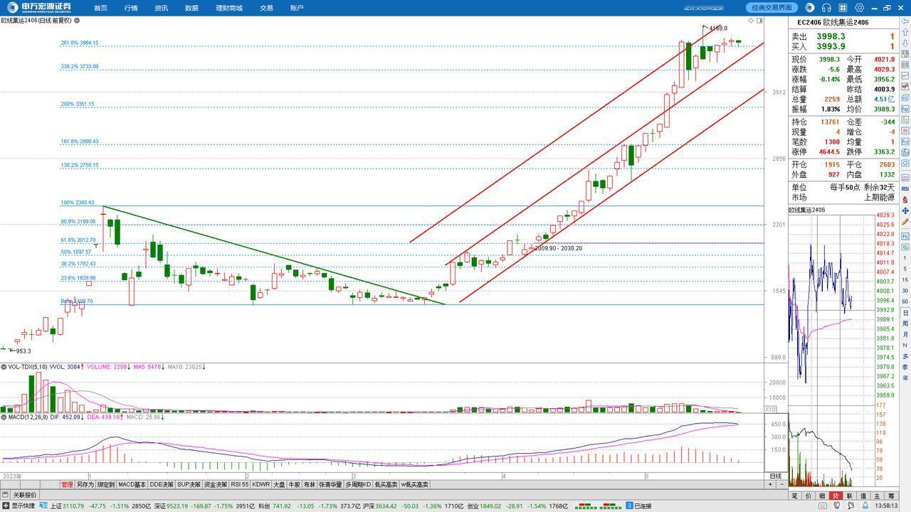Viewport: 911px width, 512px height.
Task: Select the 布林 template tab
Action: (x=309, y=484)
